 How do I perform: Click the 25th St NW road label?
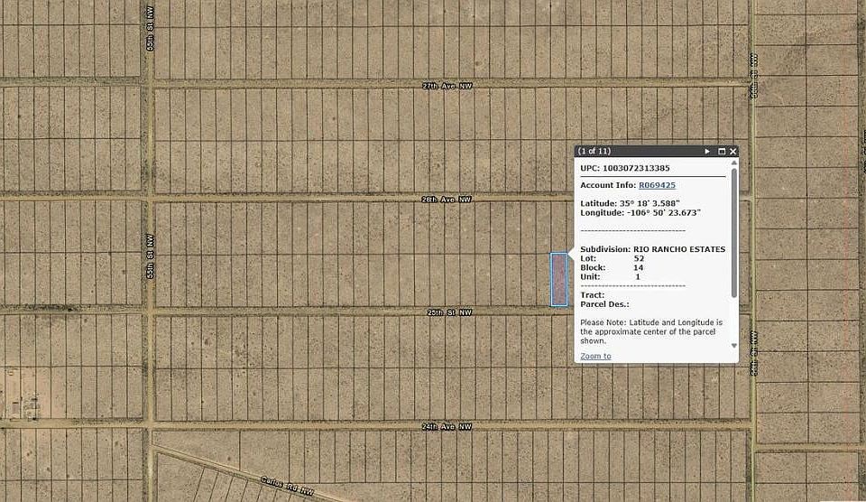click(x=449, y=312)
